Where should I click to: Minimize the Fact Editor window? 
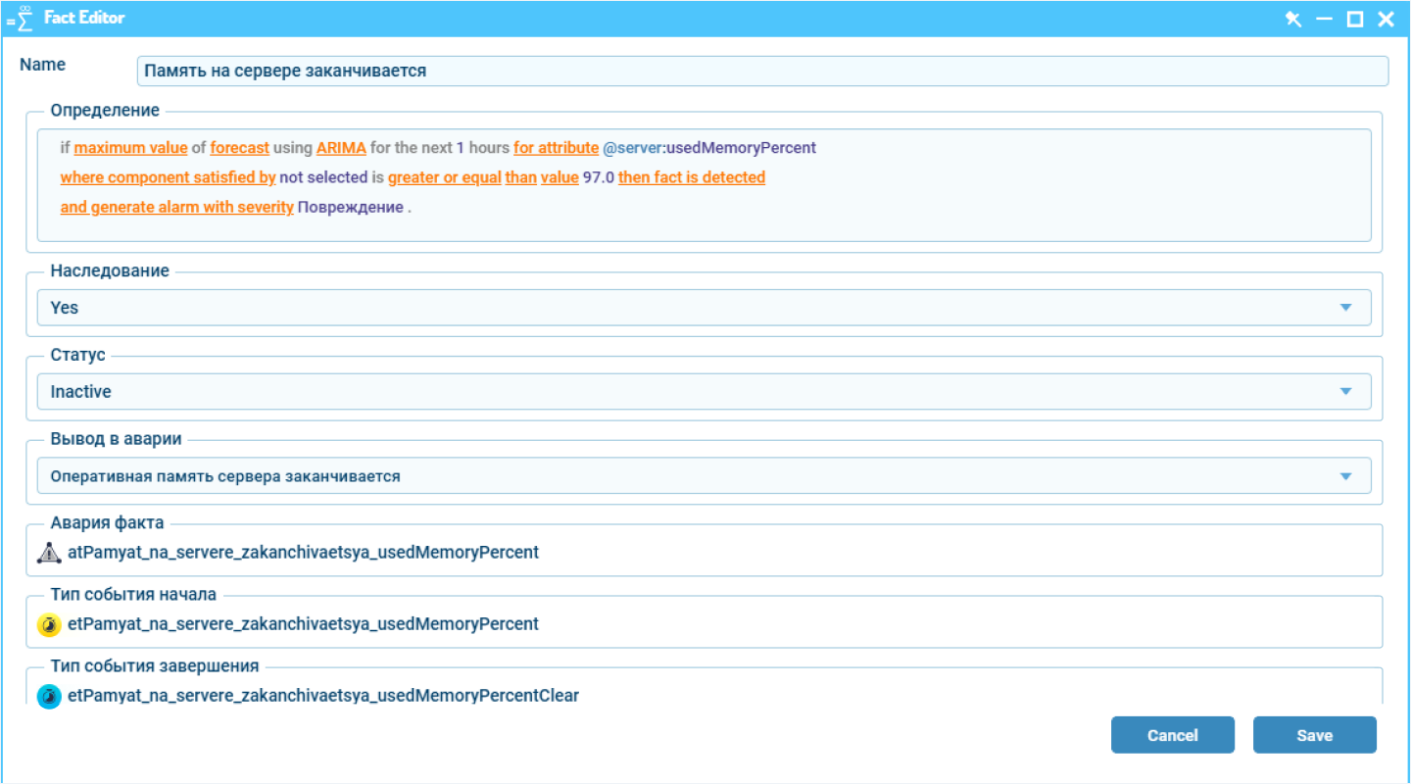tap(1325, 19)
